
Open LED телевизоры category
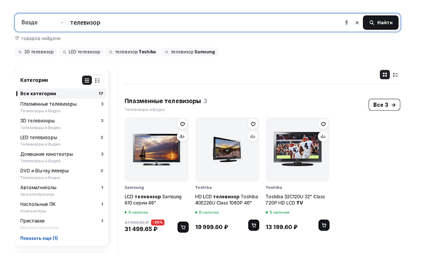coord(61,141)
